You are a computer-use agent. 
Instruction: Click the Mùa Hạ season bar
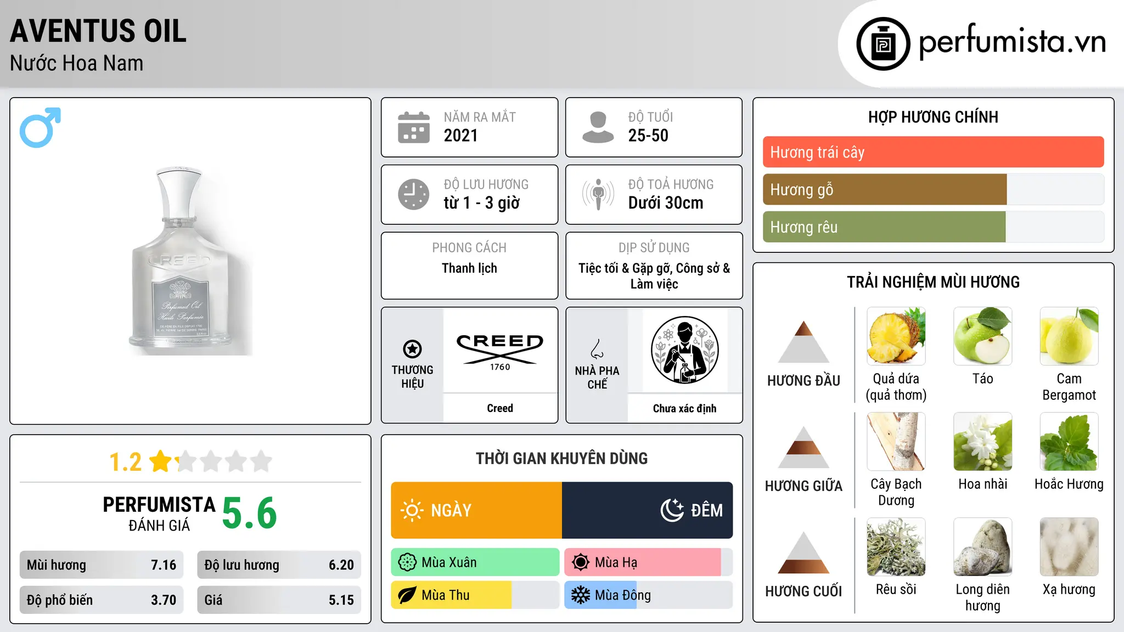(x=649, y=562)
